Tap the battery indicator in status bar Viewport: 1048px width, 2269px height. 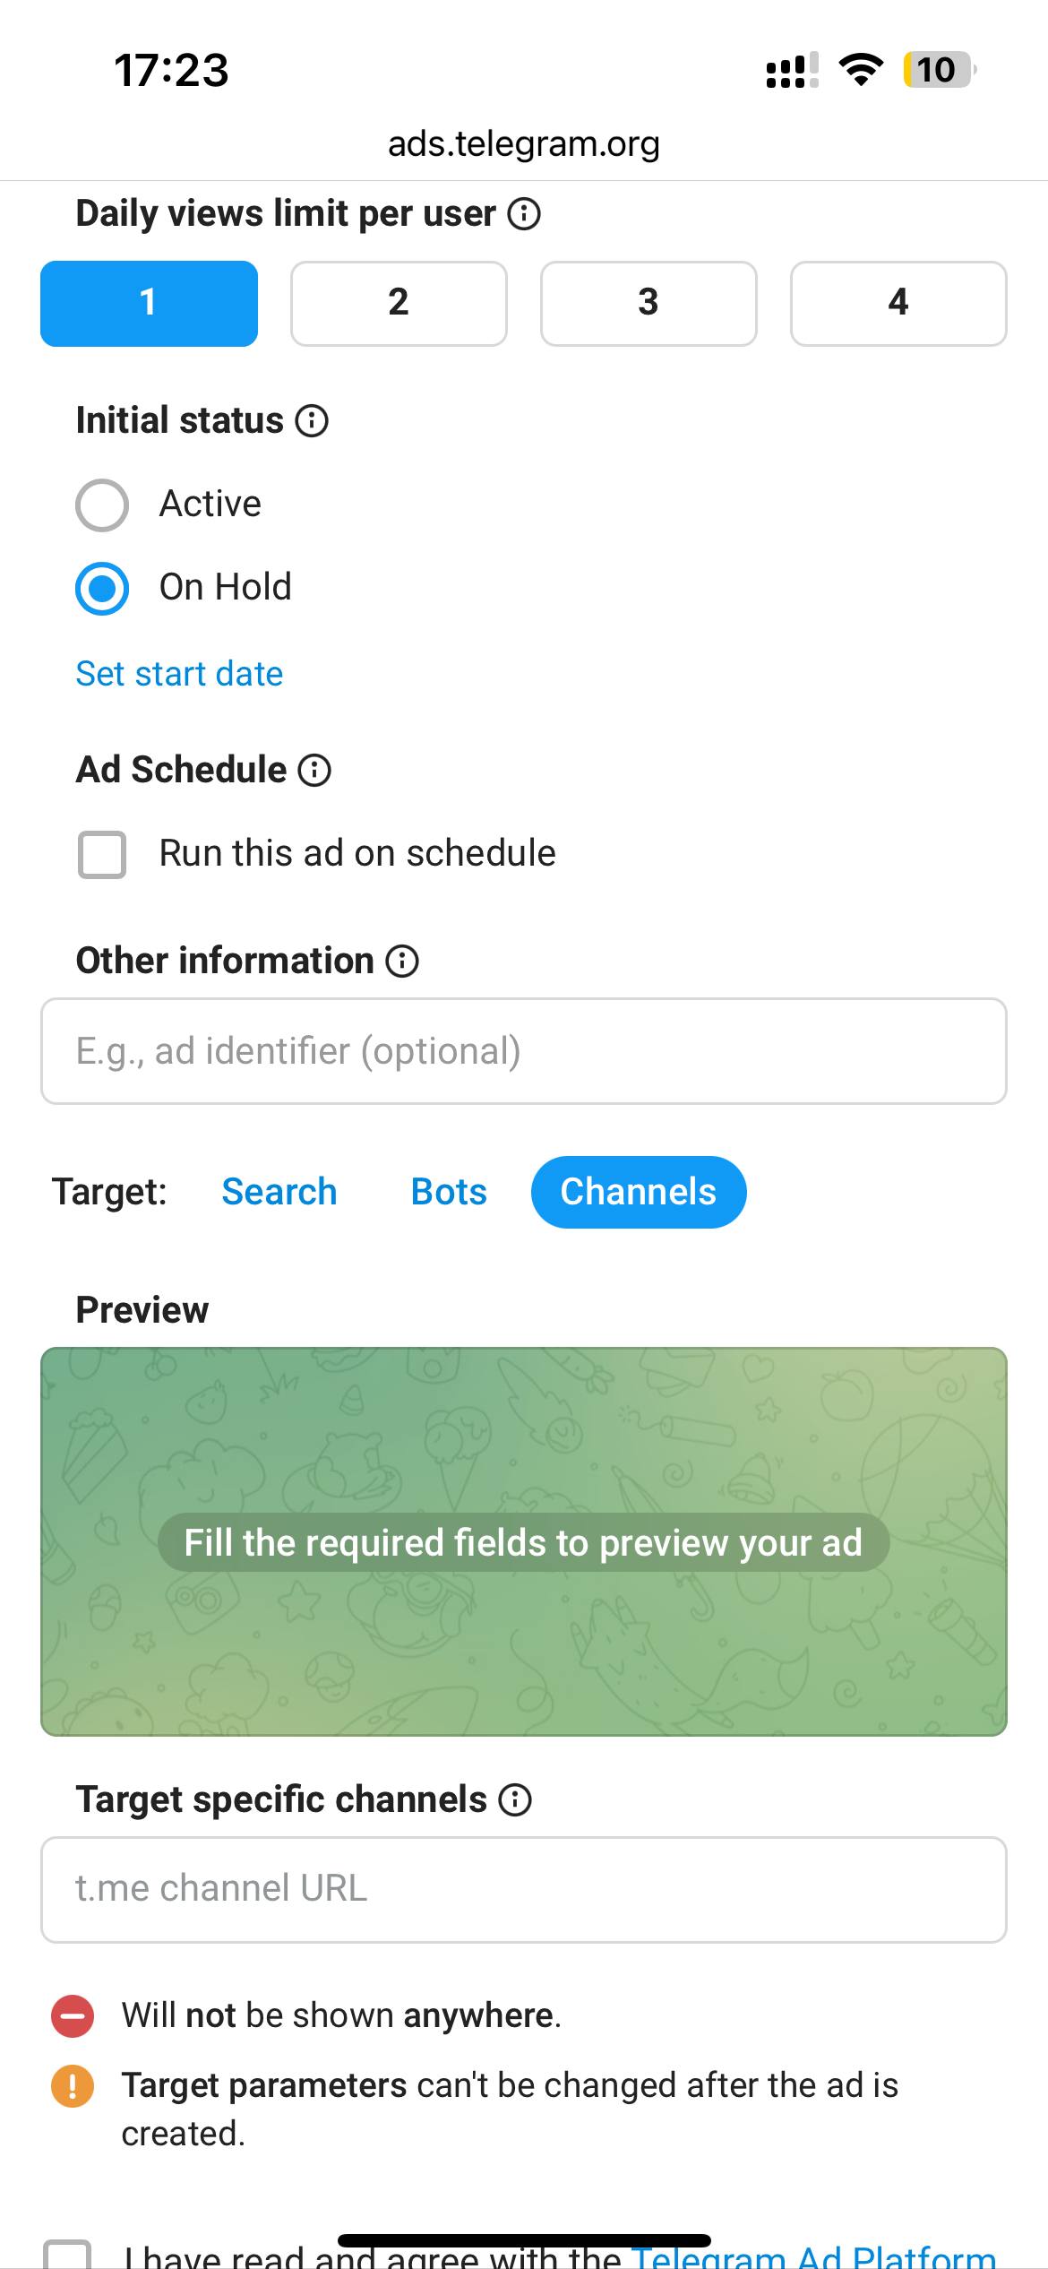coord(937,70)
